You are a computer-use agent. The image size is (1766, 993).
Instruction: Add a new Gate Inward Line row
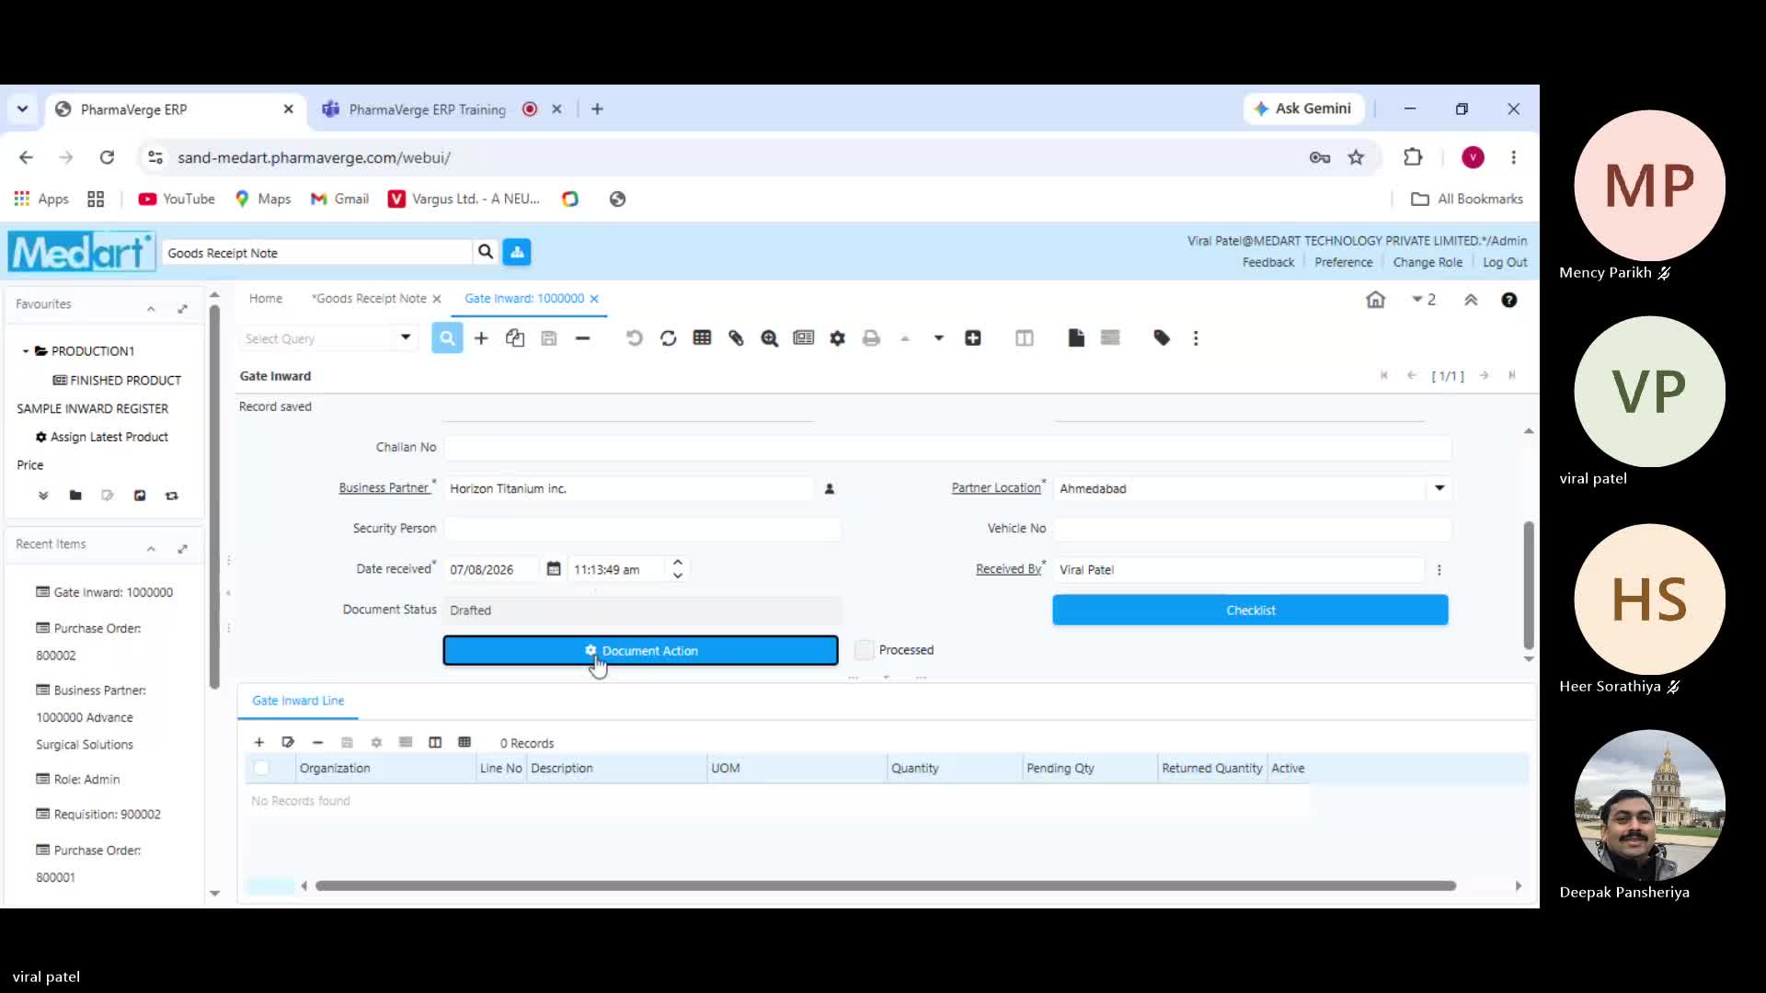(x=259, y=742)
